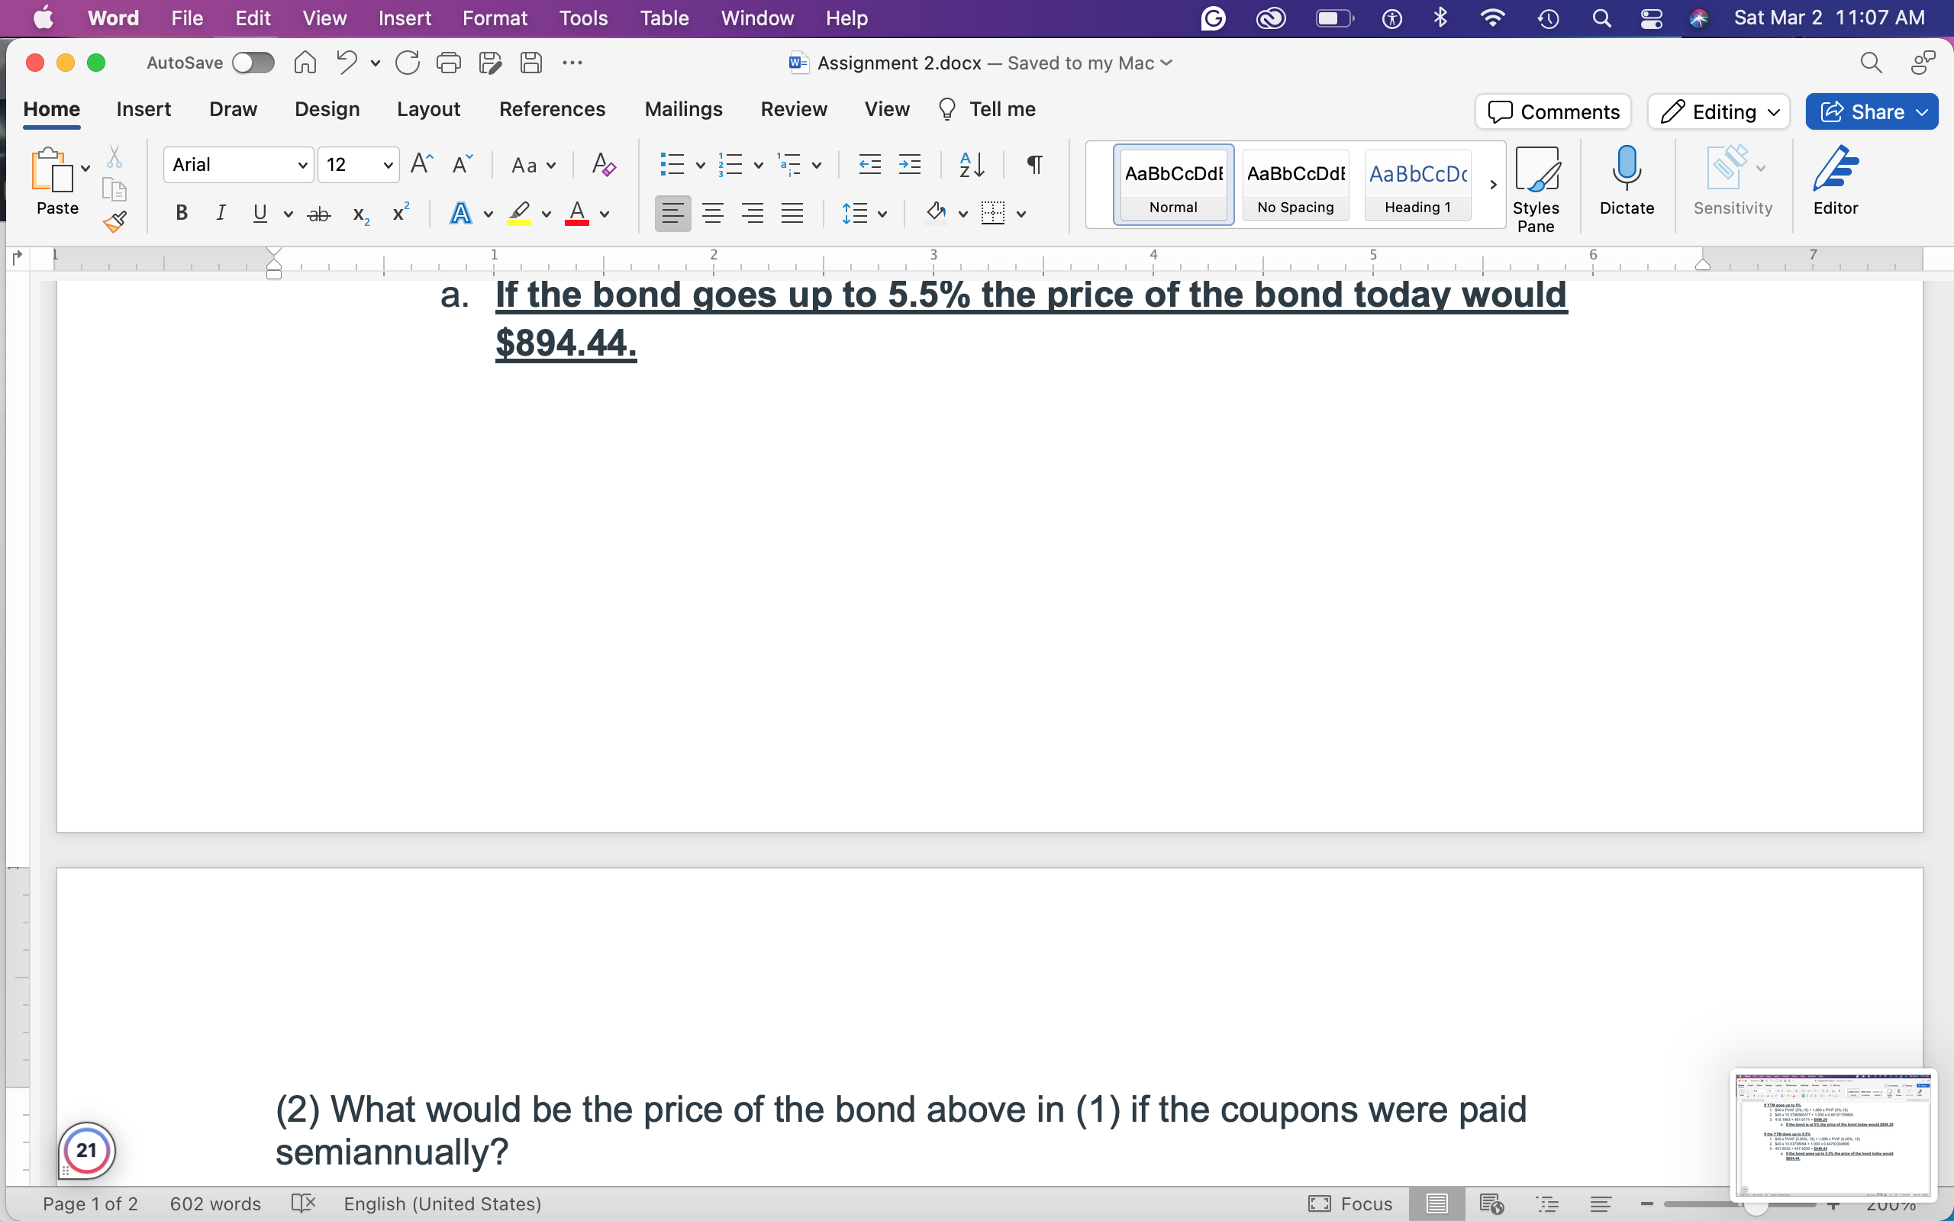Apply strikethrough formatting
The width and height of the screenshot is (1954, 1221).
(x=319, y=213)
